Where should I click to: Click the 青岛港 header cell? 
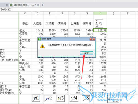click(62, 23)
